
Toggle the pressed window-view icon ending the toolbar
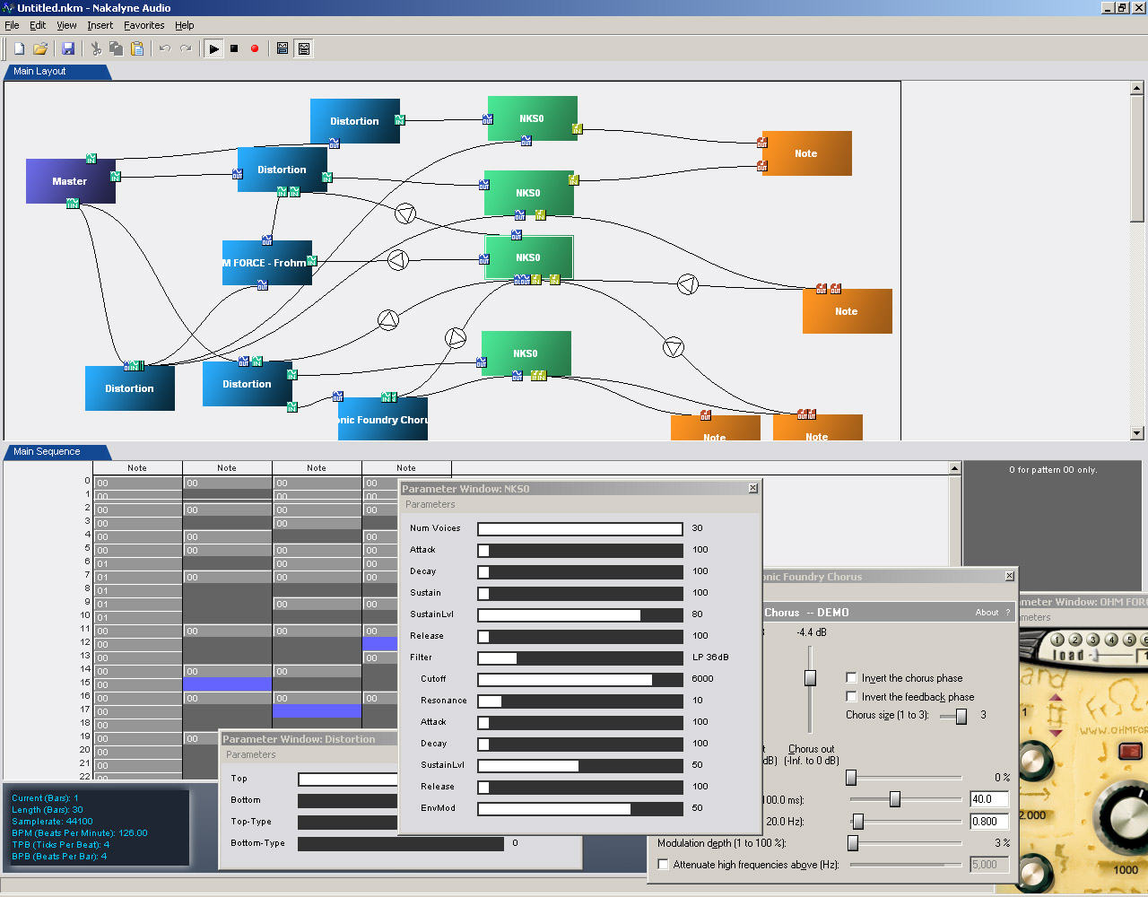304,48
